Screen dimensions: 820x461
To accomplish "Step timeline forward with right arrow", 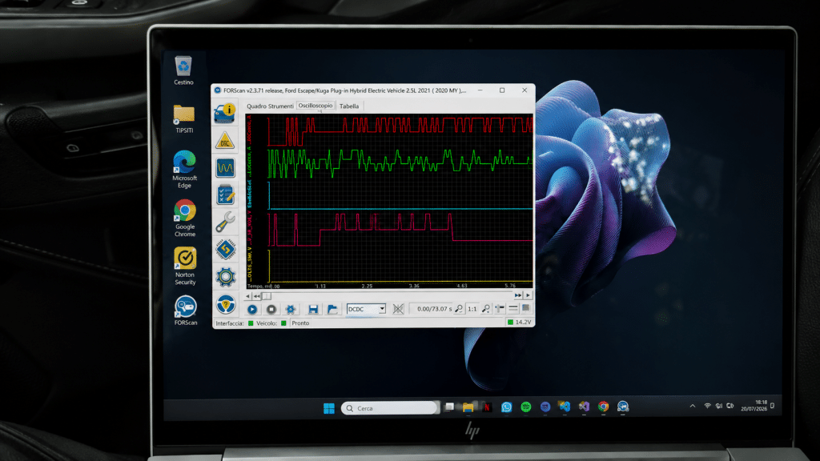I will 528,296.
